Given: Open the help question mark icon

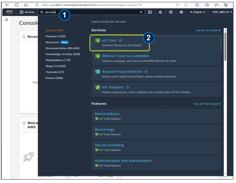Looking at the screenshot, I should click(x=171, y=12).
